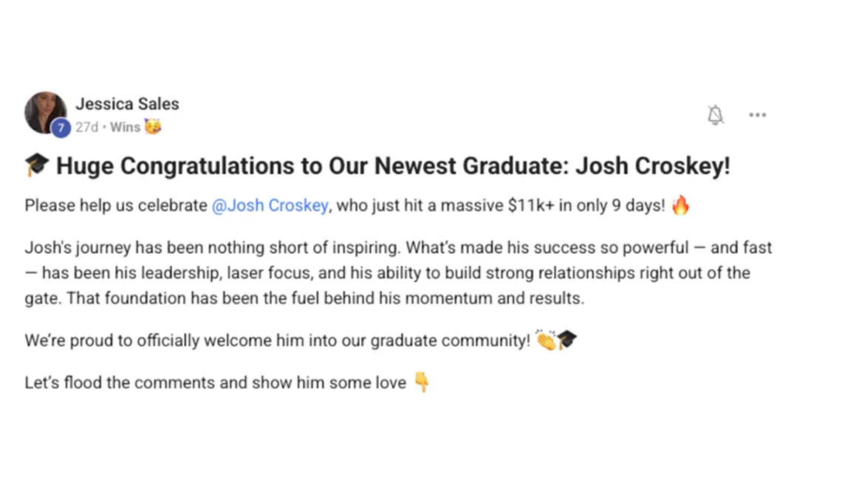The height and width of the screenshot is (493, 842).
Task: Click the $11k+ amount in the post
Action: tap(531, 206)
